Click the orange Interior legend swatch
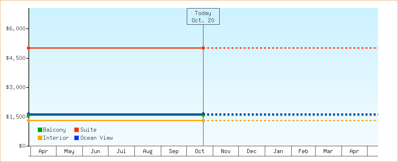Screen dimensions: 398x162 click(40, 138)
